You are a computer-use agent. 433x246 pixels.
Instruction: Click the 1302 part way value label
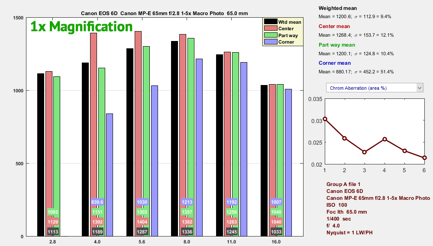pos(142,212)
